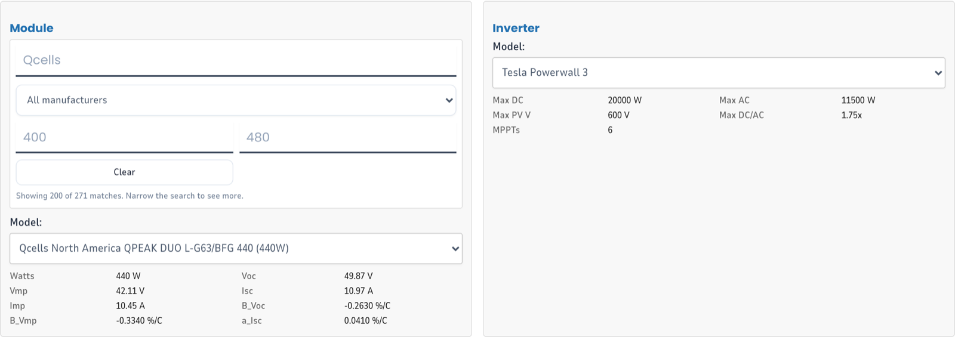
Task: Click the Module section heading
Action: coord(32,28)
